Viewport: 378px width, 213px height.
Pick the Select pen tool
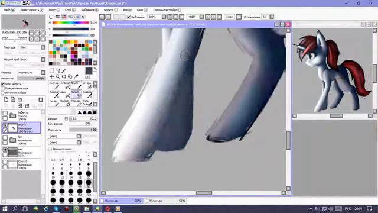76,95
